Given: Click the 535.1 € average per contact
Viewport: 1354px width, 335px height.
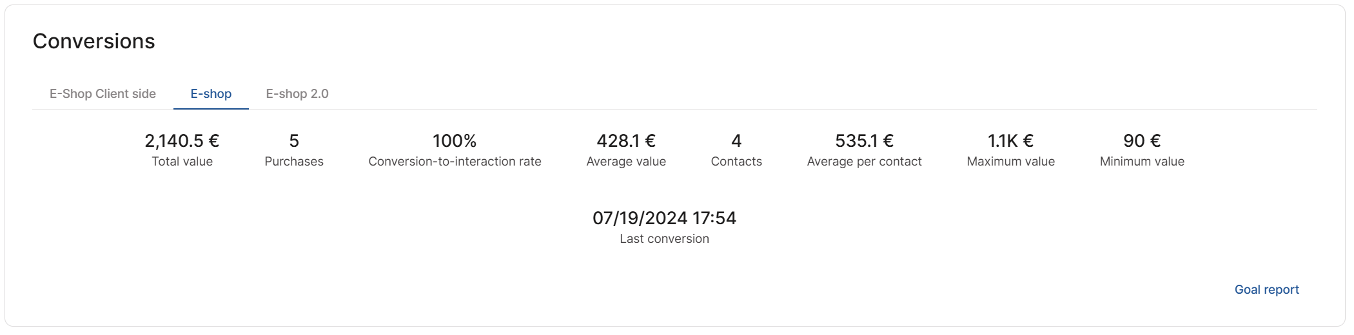Looking at the screenshot, I should coord(864,140).
